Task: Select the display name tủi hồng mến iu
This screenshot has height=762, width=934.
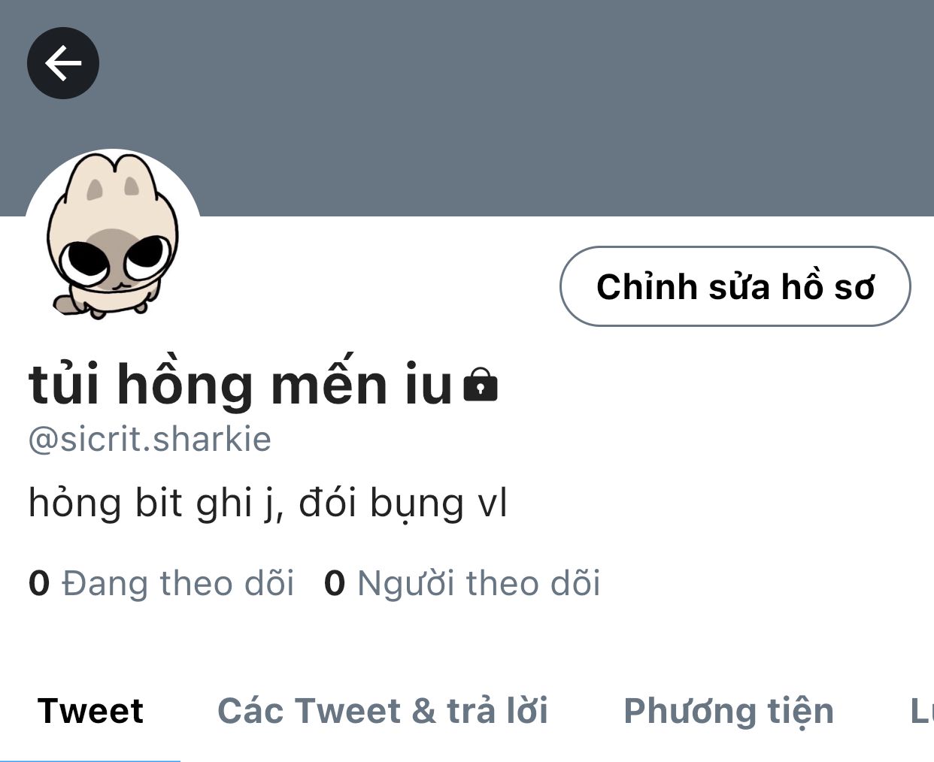Action: click(x=241, y=383)
